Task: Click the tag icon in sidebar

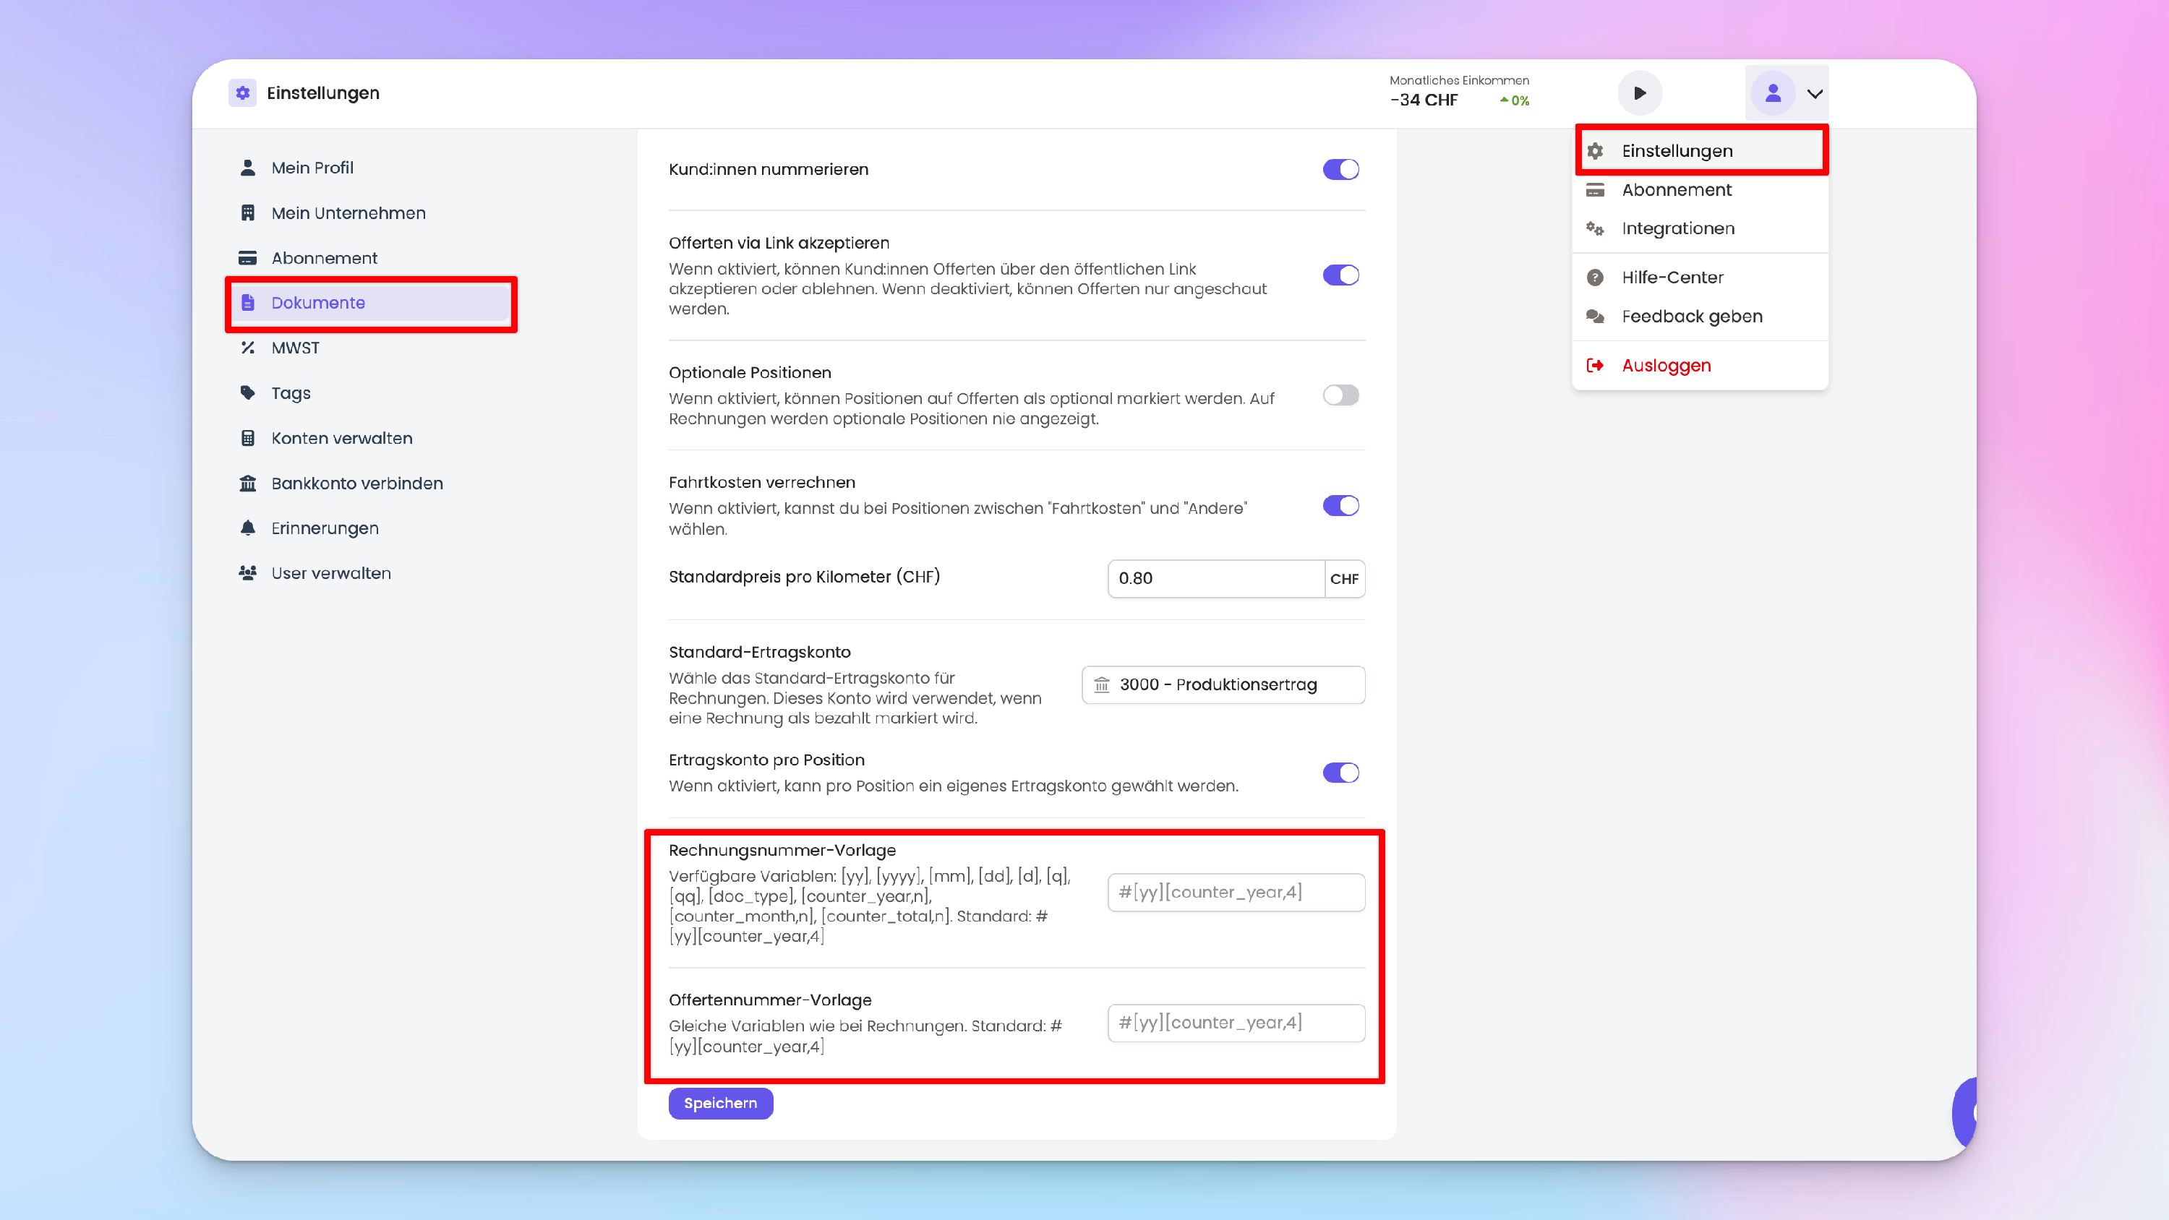Action: 247,393
